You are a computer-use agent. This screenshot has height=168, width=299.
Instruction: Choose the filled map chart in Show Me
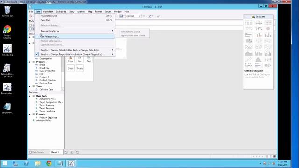(258, 29)
